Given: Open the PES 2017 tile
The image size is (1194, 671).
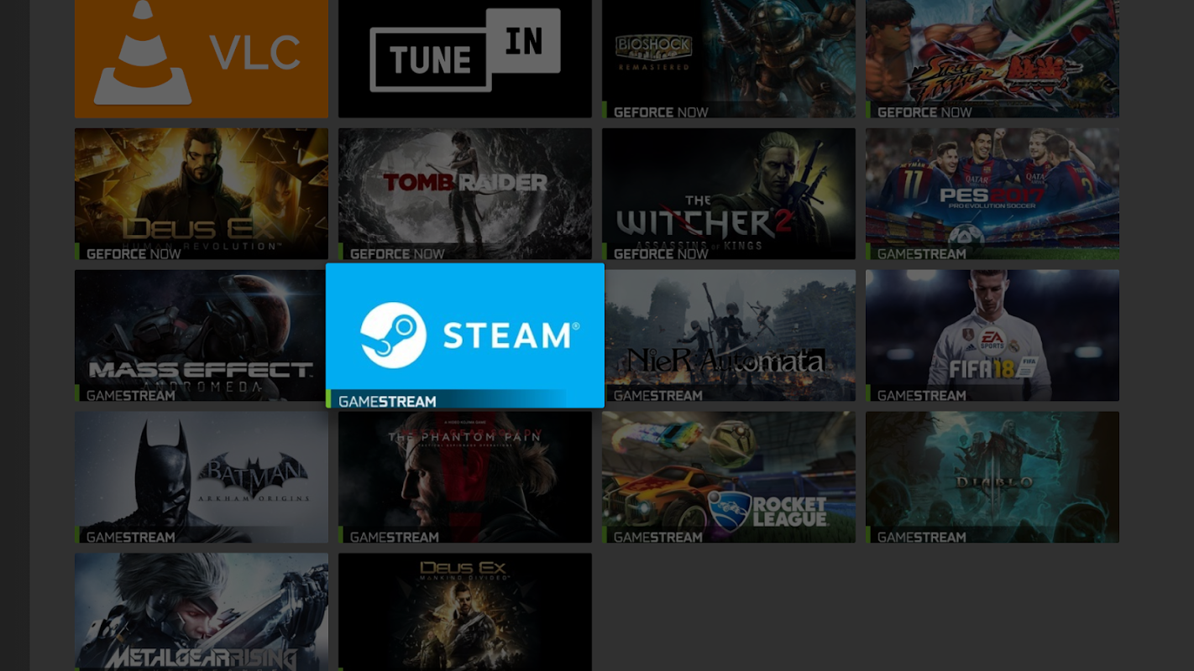Looking at the screenshot, I should (x=992, y=194).
